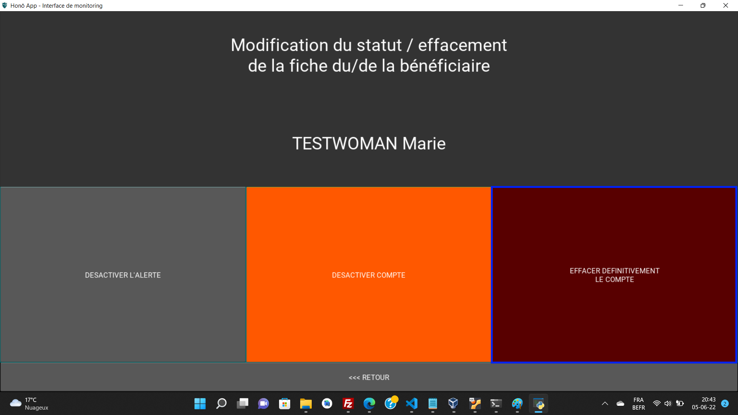738x415 pixels.
Task: Open the Windows Start menu
Action: (x=200, y=403)
